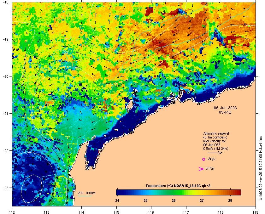Click the 'Temperature (°C) NOAA15_L3U' title
This screenshot has width=265, height=214.
point(171,186)
